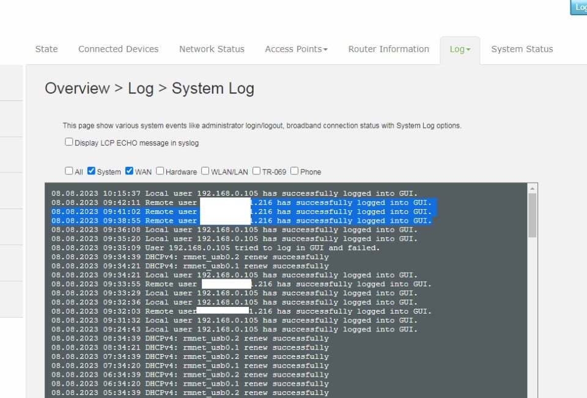
Task: Click the 06:34:20 DHCPv4 renew log line
Action: coord(190,384)
